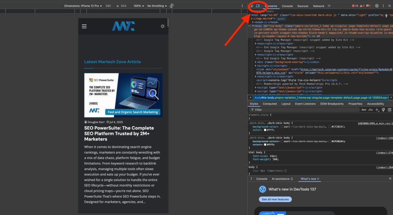Open the (index):284 source link

(384, 167)
